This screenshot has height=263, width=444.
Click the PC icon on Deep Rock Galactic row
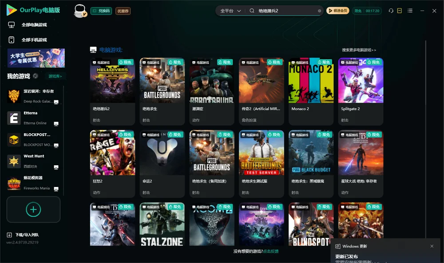(56, 102)
